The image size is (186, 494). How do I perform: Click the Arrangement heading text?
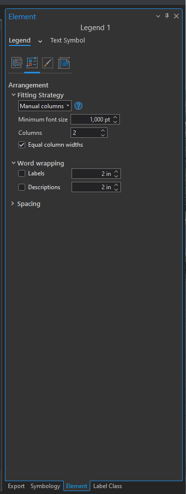28,85
